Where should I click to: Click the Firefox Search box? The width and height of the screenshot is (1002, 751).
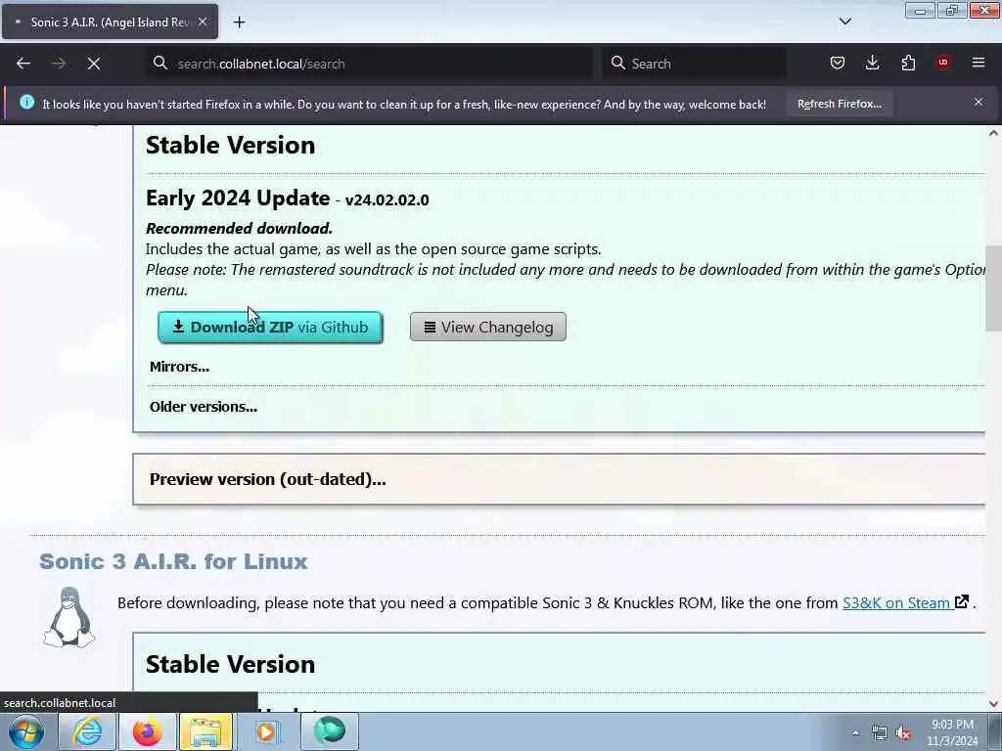pyautogui.click(x=695, y=64)
